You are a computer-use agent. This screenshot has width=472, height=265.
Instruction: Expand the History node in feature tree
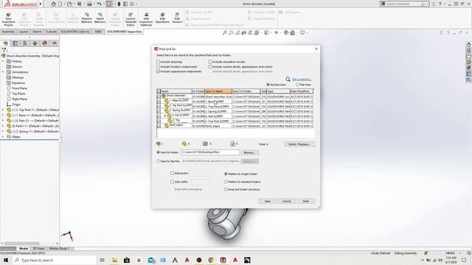tap(3, 61)
